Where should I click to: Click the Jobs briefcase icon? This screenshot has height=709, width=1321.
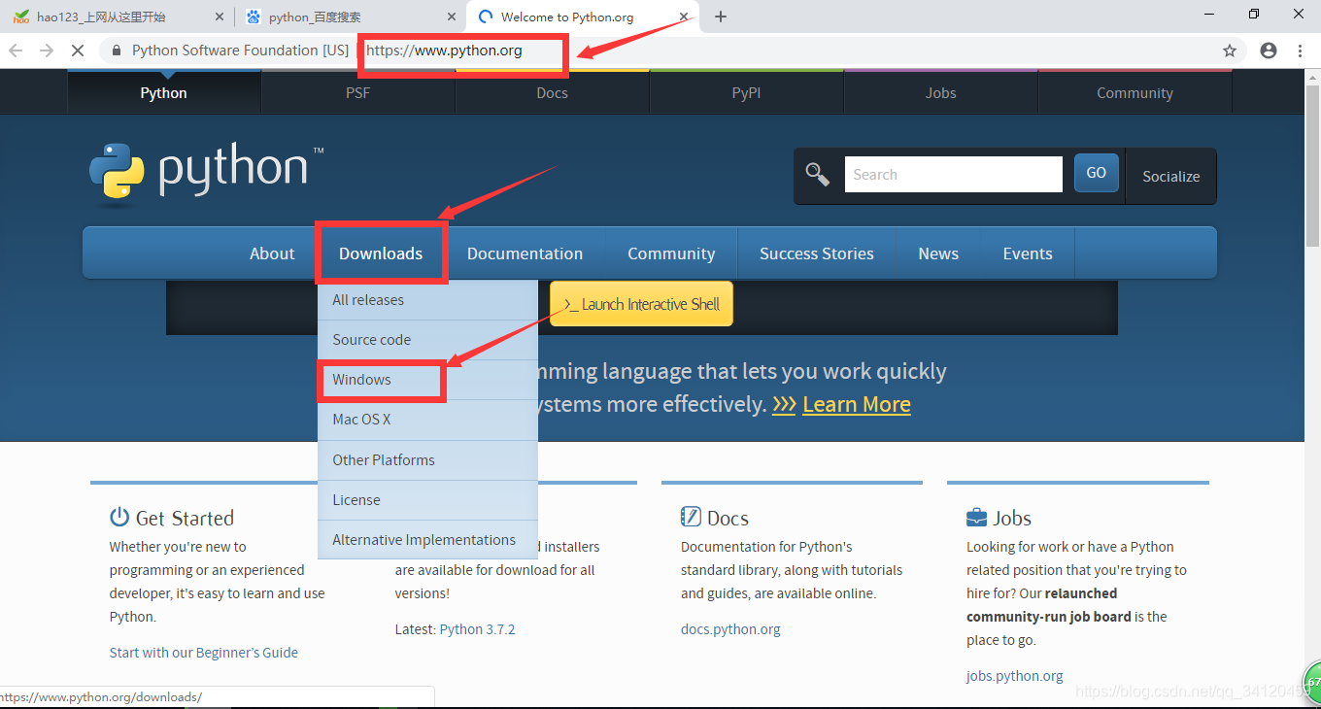976,518
